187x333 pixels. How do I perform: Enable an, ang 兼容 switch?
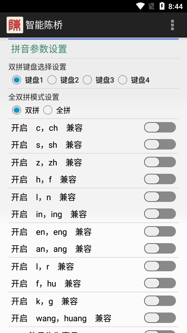(x=160, y=248)
